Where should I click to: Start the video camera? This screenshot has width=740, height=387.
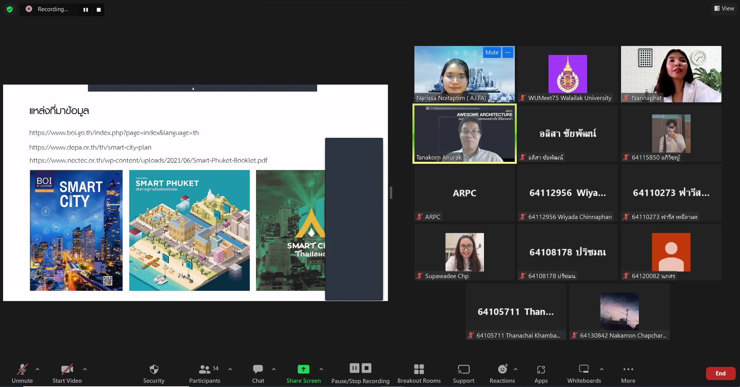[x=67, y=370]
